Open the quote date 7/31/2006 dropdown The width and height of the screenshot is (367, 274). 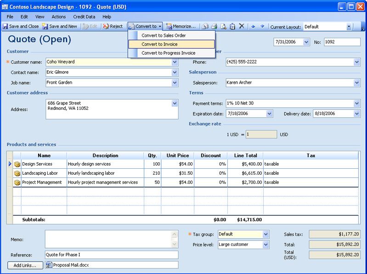[x=306, y=42]
